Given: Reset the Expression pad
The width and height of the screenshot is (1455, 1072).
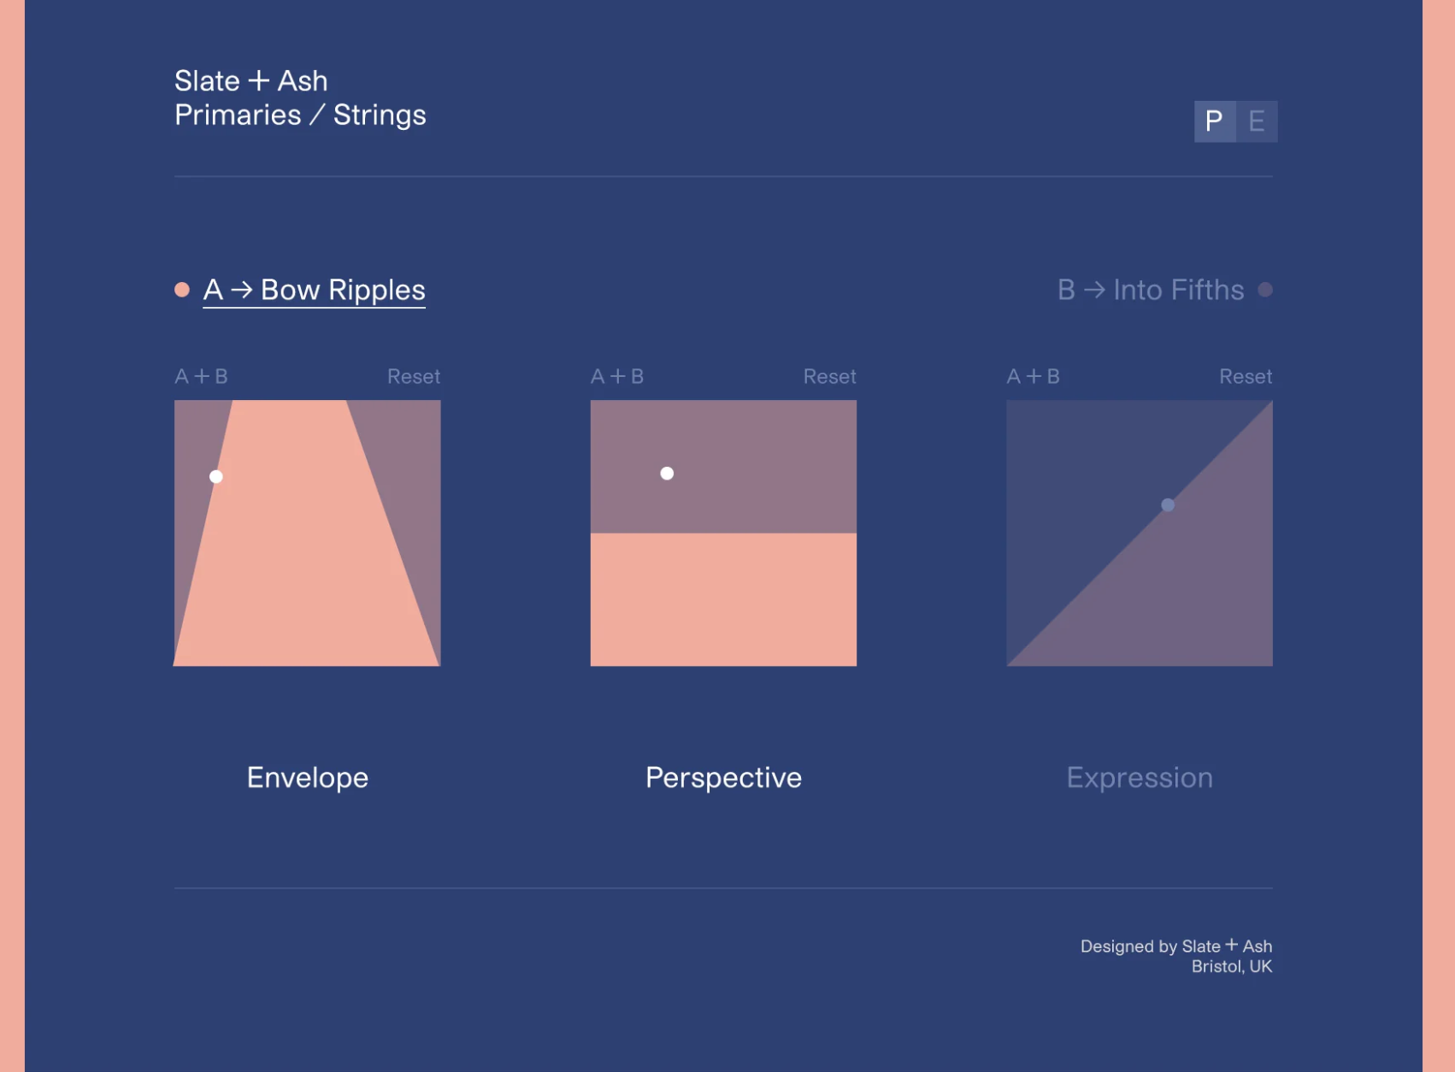Looking at the screenshot, I should click(x=1246, y=376).
